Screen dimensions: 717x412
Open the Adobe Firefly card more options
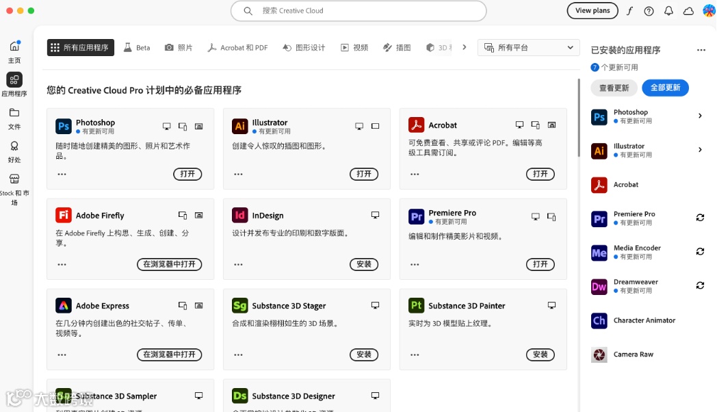pos(62,264)
